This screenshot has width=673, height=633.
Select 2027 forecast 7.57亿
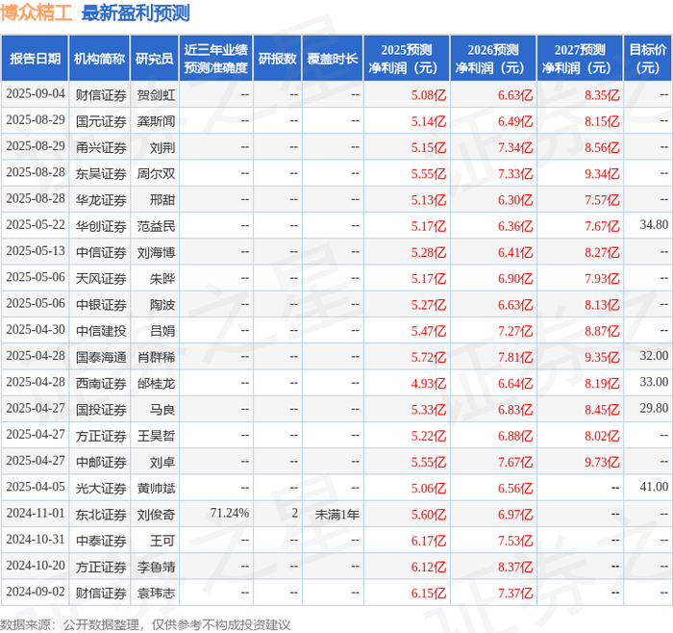602,200
